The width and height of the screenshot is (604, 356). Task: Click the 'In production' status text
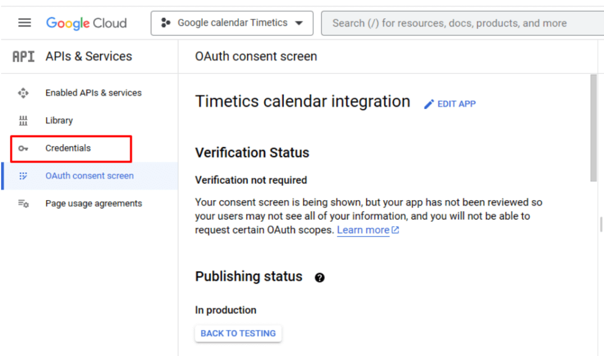coord(226,310)
